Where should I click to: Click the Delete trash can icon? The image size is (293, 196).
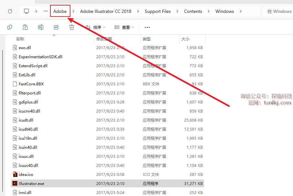click(x=72, y=27)
